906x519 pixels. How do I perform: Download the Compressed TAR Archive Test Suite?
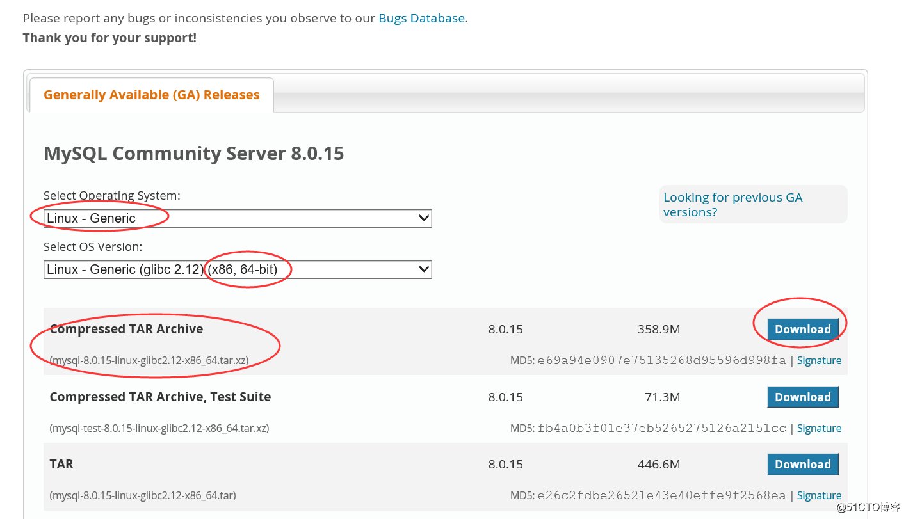pos(803,397)
